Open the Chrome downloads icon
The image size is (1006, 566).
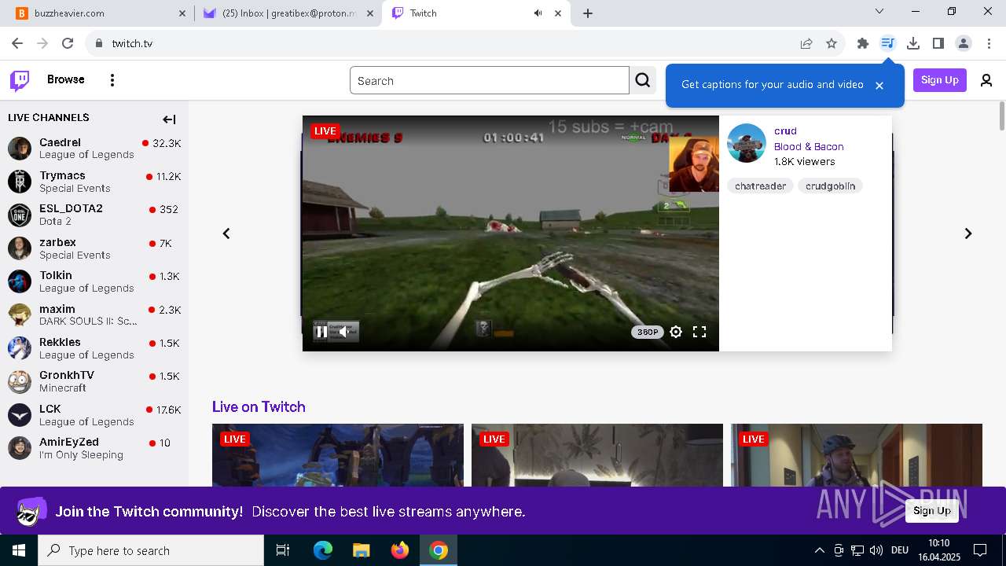(x=913, y=43)
